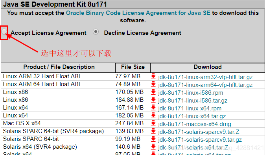Click red download arrow for macosx-x64.dmg
This screenshot has width=267, height=155.
pyautogui.click(x=153, y=123)
